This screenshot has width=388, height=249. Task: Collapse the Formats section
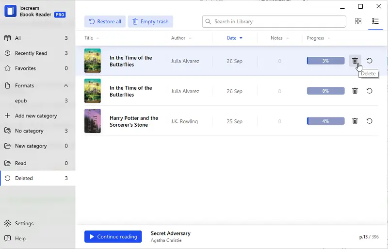point(66,86)
